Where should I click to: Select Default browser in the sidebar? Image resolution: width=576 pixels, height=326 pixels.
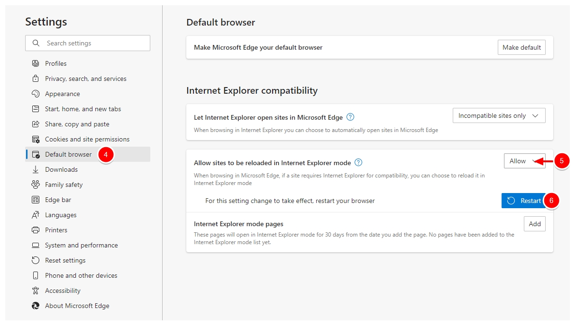[88, 154]
